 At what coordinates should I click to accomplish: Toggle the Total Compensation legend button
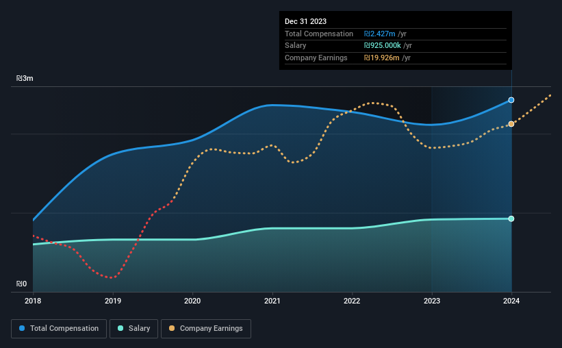pyautogui.click(x=59, y=329)
